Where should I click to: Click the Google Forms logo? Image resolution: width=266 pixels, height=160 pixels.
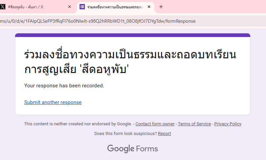coord(132,149)
